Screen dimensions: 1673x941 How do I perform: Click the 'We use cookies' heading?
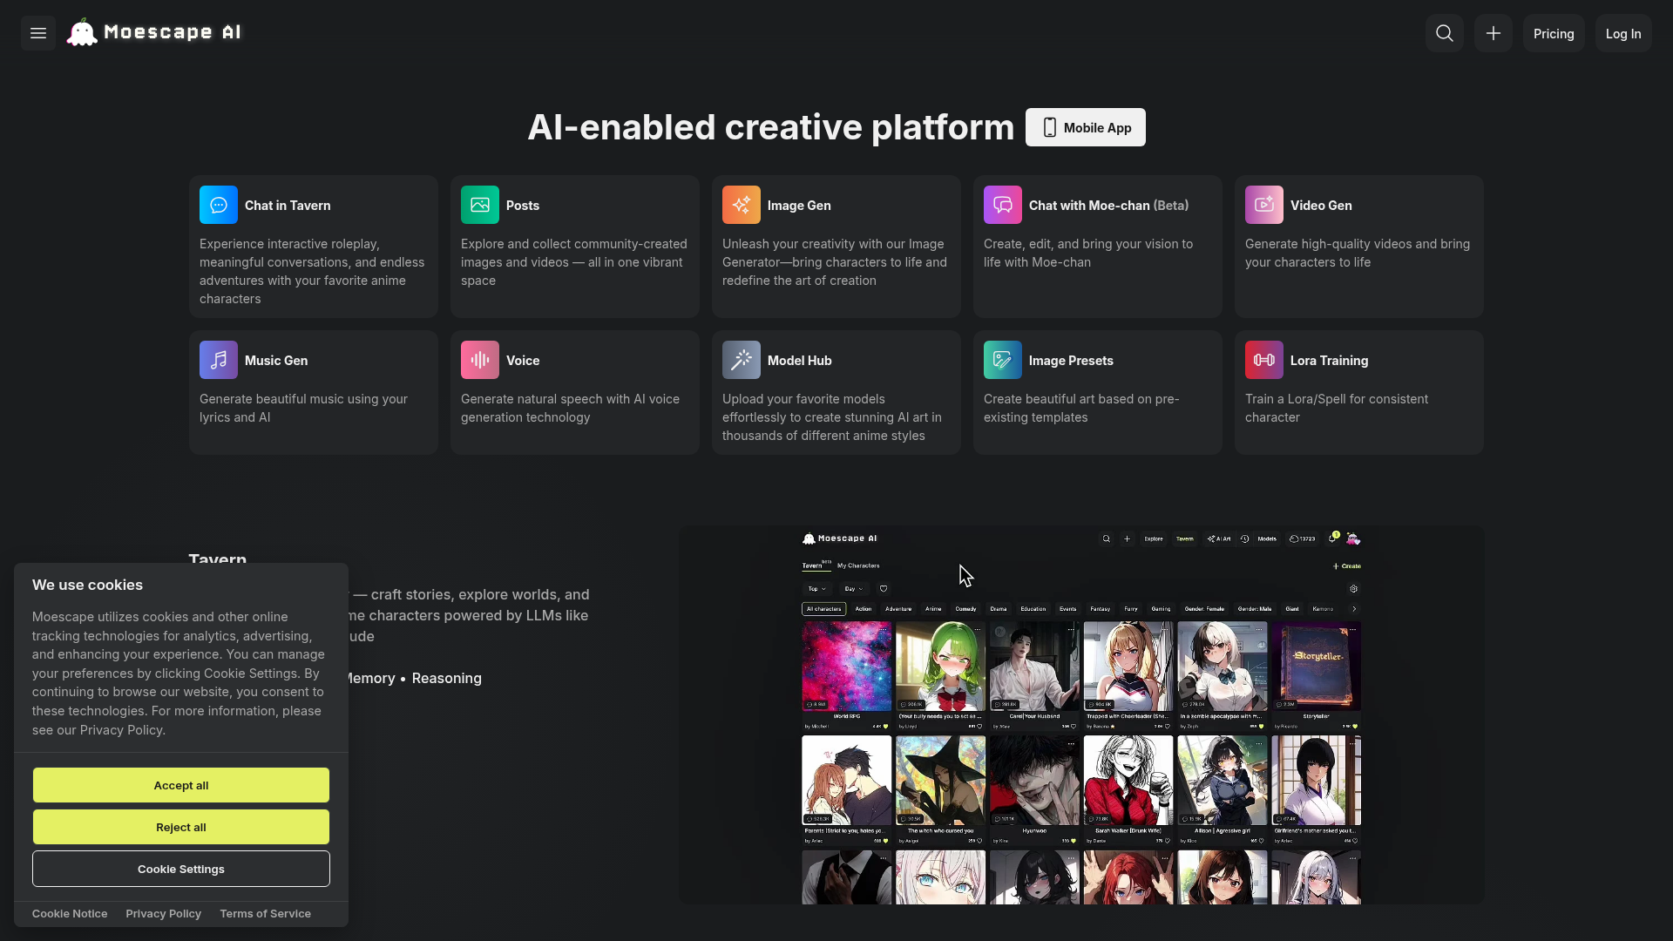click(87, 585)
